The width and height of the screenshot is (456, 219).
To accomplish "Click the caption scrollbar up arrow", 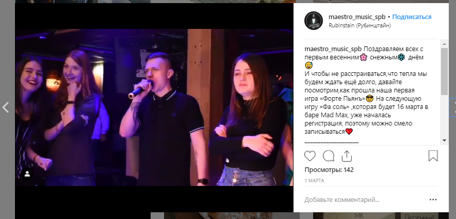I will pyautogui.click(x=444, y=44).
